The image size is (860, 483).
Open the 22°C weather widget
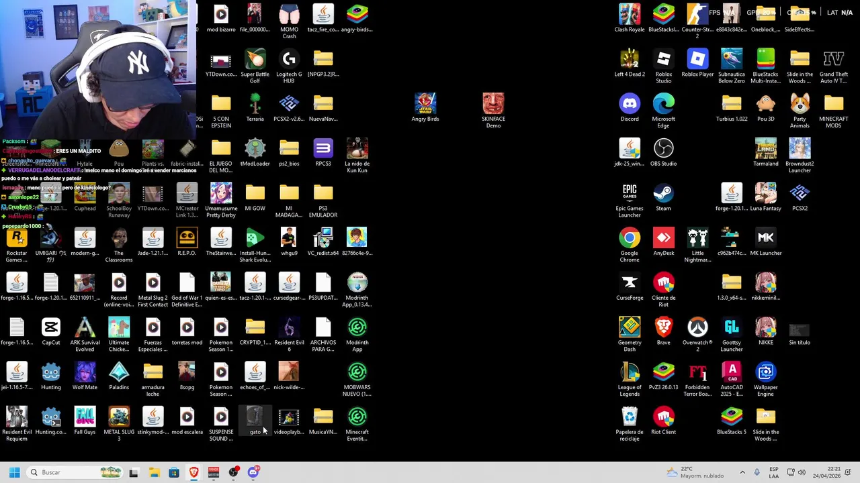(695, 472)
